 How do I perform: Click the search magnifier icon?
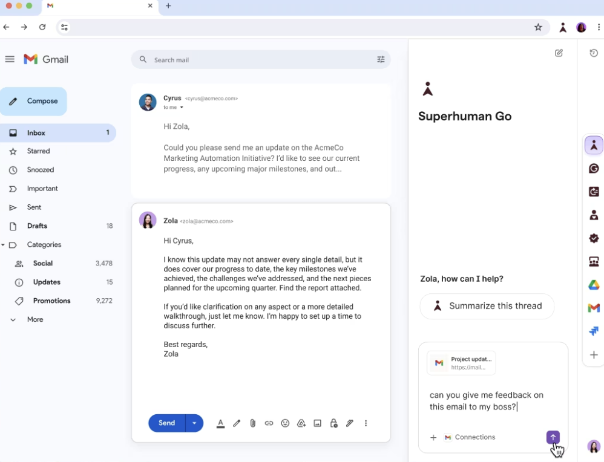pyautogui.click(x=143, y=59)
